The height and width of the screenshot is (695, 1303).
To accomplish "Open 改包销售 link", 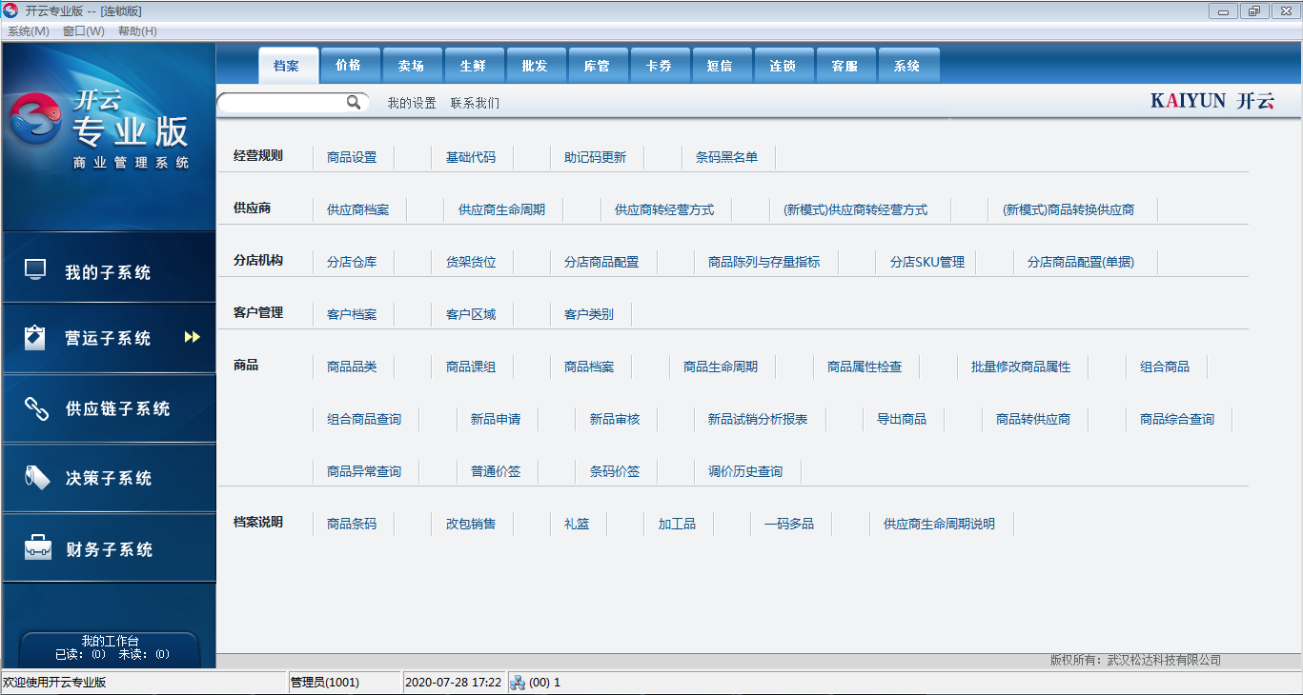I will pos(471,524).
